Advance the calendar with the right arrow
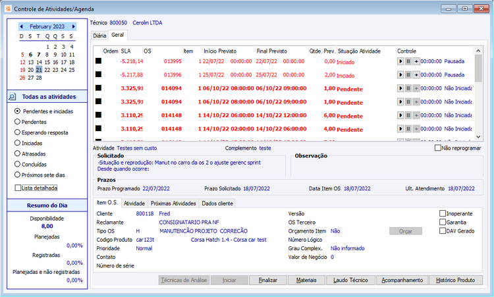 click(x=73, y=26)
